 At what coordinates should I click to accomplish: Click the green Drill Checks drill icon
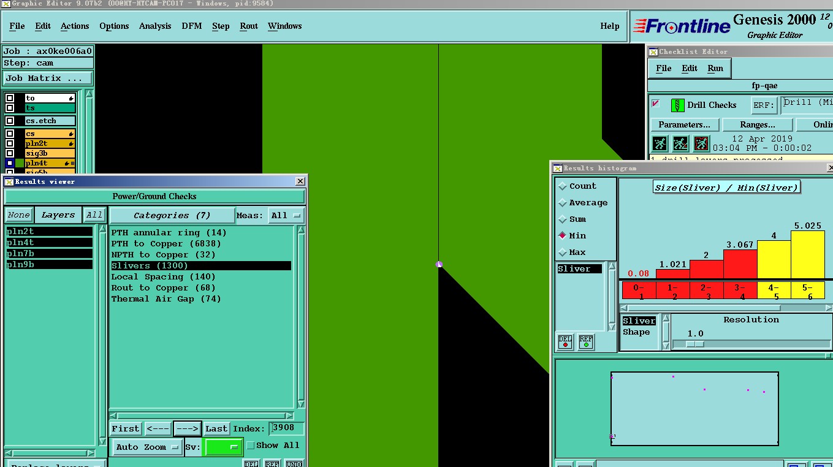point(677,105)
